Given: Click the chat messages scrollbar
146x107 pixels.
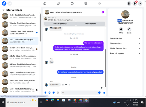Looking at the screenshot, I should pyautogui.click(x=105, y=68).
